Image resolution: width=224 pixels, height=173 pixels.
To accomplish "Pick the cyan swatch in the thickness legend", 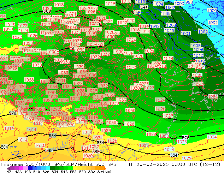I will [48, 168].
